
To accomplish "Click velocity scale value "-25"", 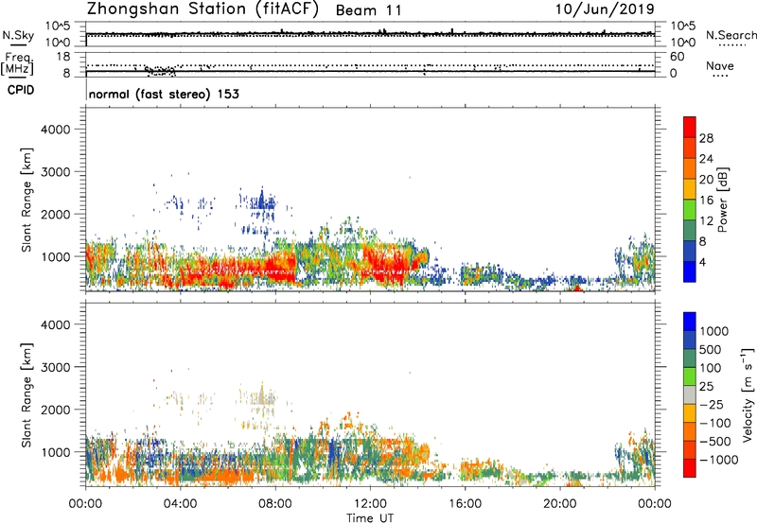I will point(712,405).
